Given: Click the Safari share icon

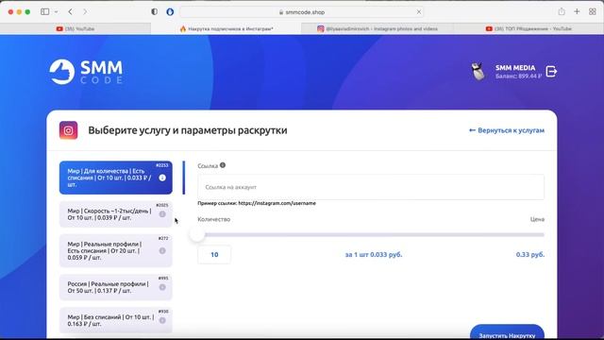Looking at the screenshot, I should (x=562, y=11).
